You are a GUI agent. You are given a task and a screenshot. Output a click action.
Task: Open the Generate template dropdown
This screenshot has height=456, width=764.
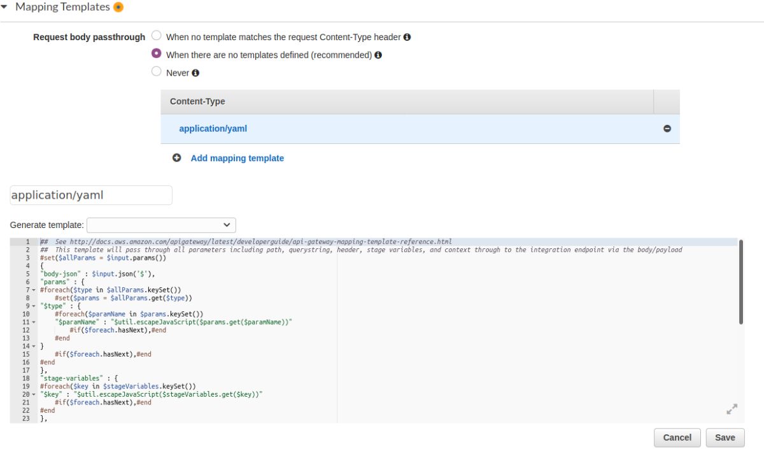tap(161, 225)
